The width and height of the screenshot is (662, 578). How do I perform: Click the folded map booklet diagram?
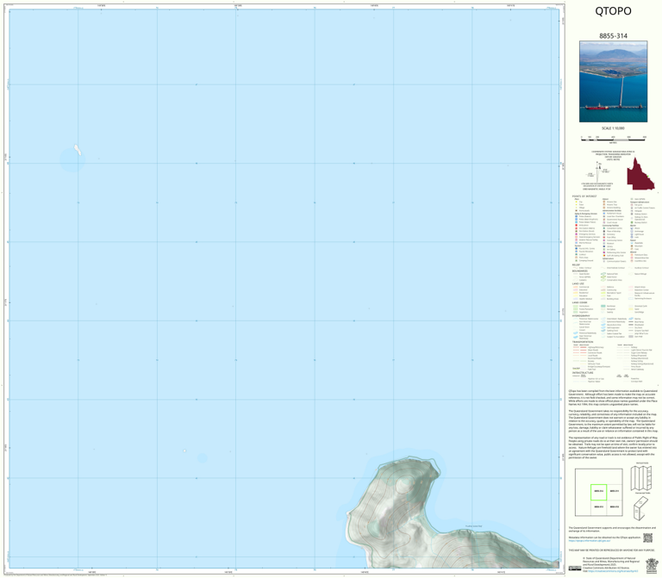click(x=641, y=507)
